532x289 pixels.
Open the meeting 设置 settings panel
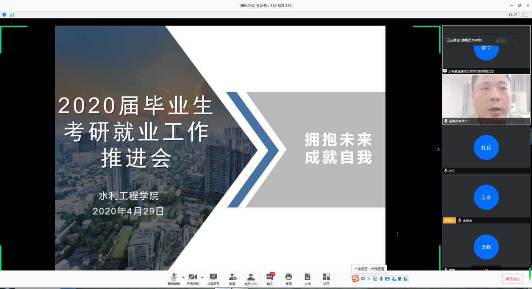(x=326, y=279)
